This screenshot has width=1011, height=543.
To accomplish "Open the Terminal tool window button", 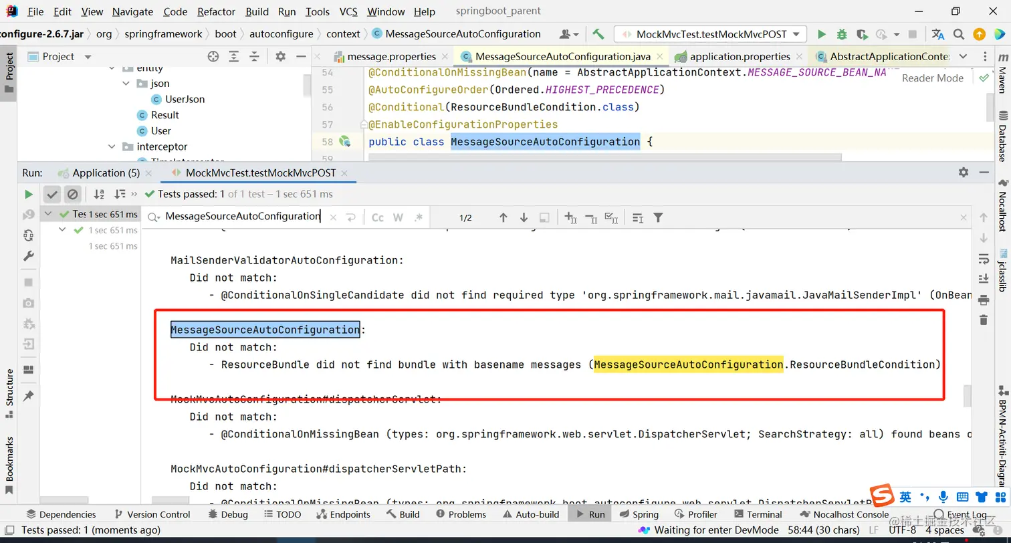I will coord(758,514).
